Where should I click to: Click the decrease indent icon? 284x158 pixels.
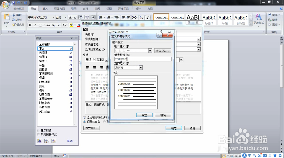(124, 18)
